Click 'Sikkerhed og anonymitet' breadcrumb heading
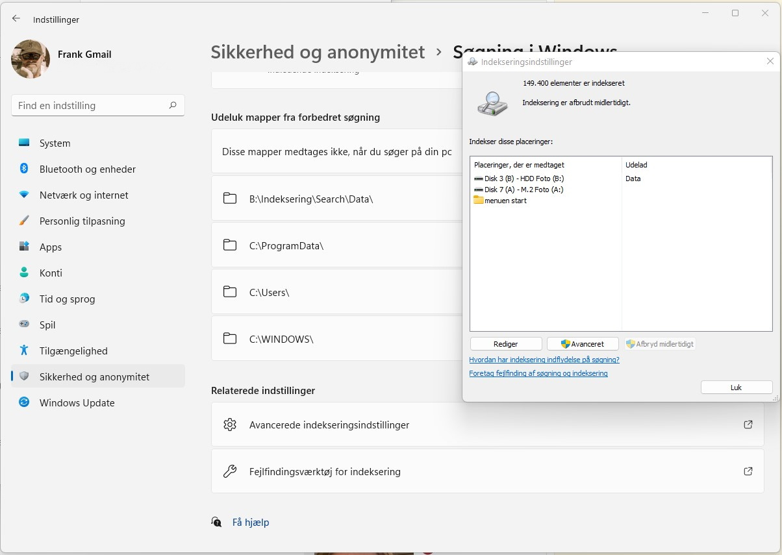Image resolution: width=782 pixels, height=555 pixels. 318,52
